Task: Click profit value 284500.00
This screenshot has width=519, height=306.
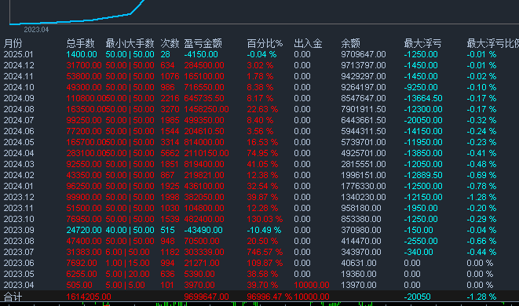Action: point(204,65)
